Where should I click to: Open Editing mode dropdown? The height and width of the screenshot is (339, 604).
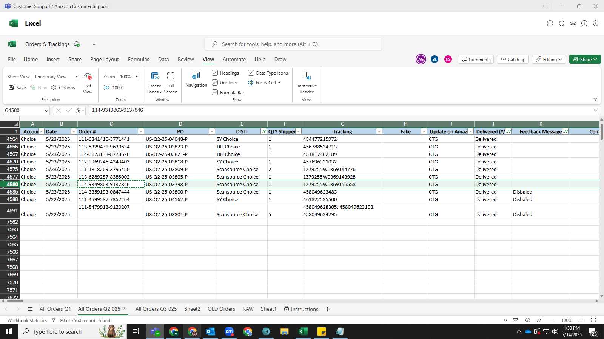(549, 60)
